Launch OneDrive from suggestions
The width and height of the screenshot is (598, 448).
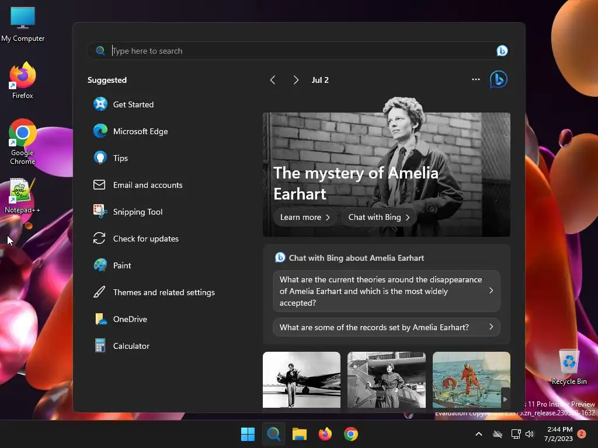(120, 319)
